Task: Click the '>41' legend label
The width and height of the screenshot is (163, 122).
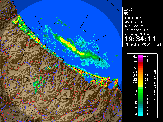Action: click(134, 56)
